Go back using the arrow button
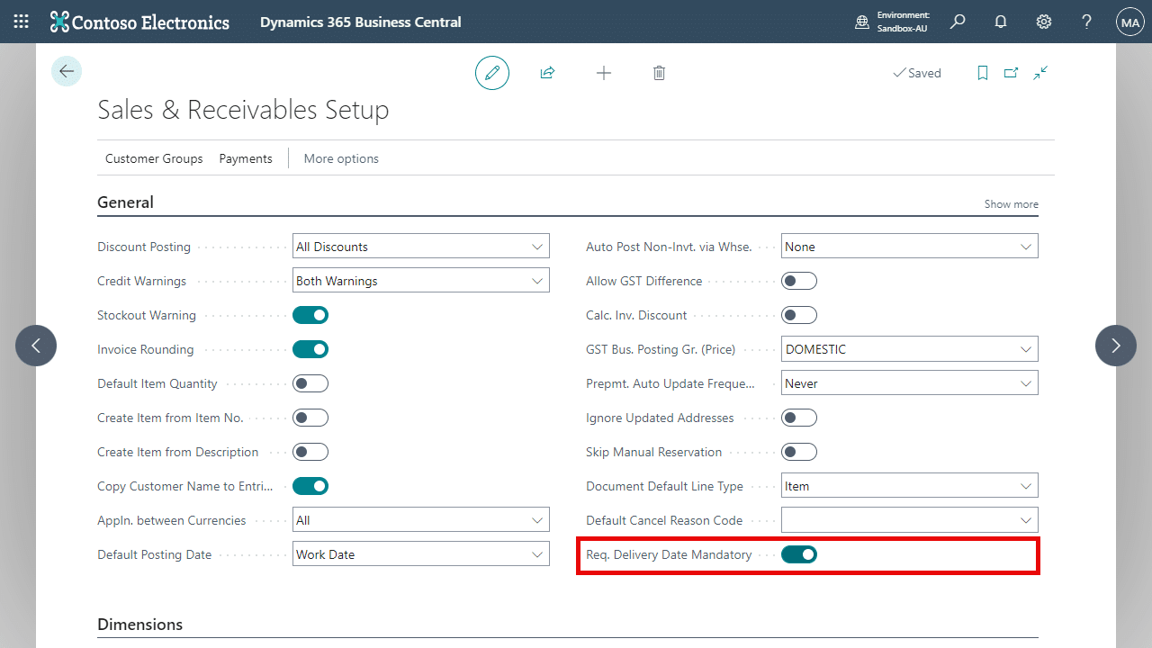The height and width of the screenshot is (648, 1152). (67, 71)
